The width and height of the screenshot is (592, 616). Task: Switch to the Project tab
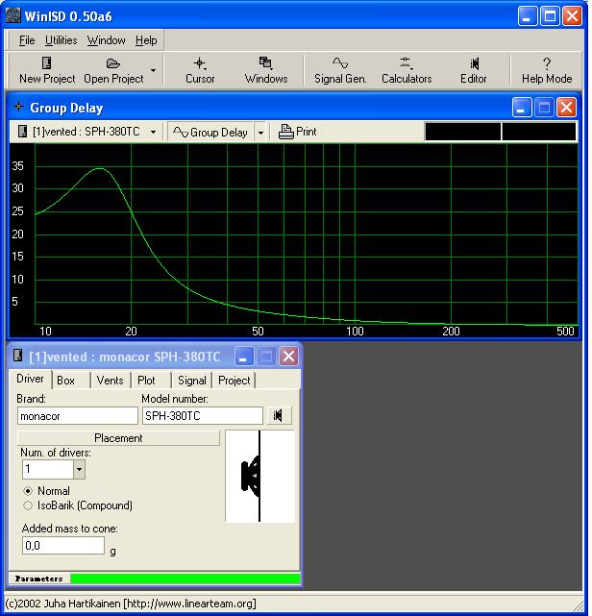tap(234, 381)
